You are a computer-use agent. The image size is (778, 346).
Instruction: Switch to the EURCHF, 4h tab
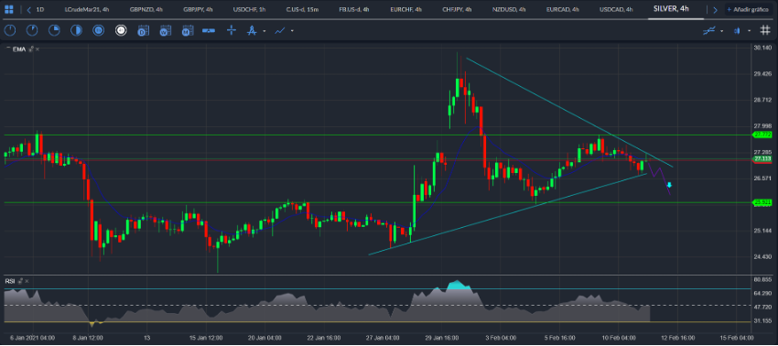[405, 9]
